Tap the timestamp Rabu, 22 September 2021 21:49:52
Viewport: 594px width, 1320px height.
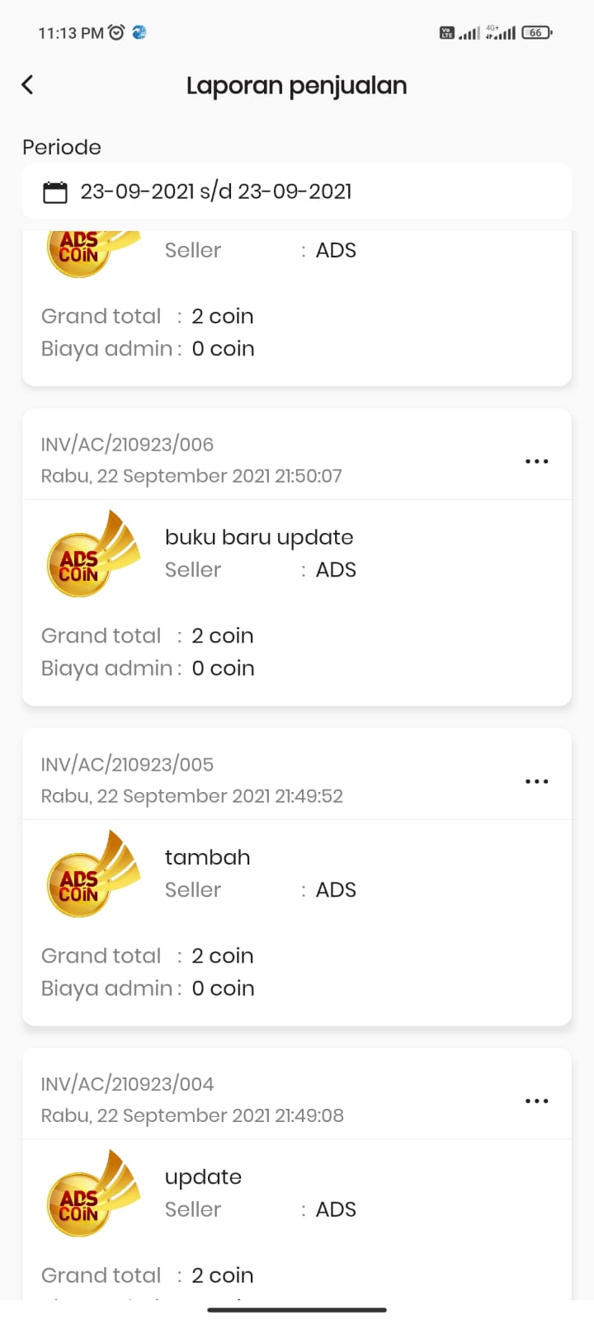coord(192,796)
